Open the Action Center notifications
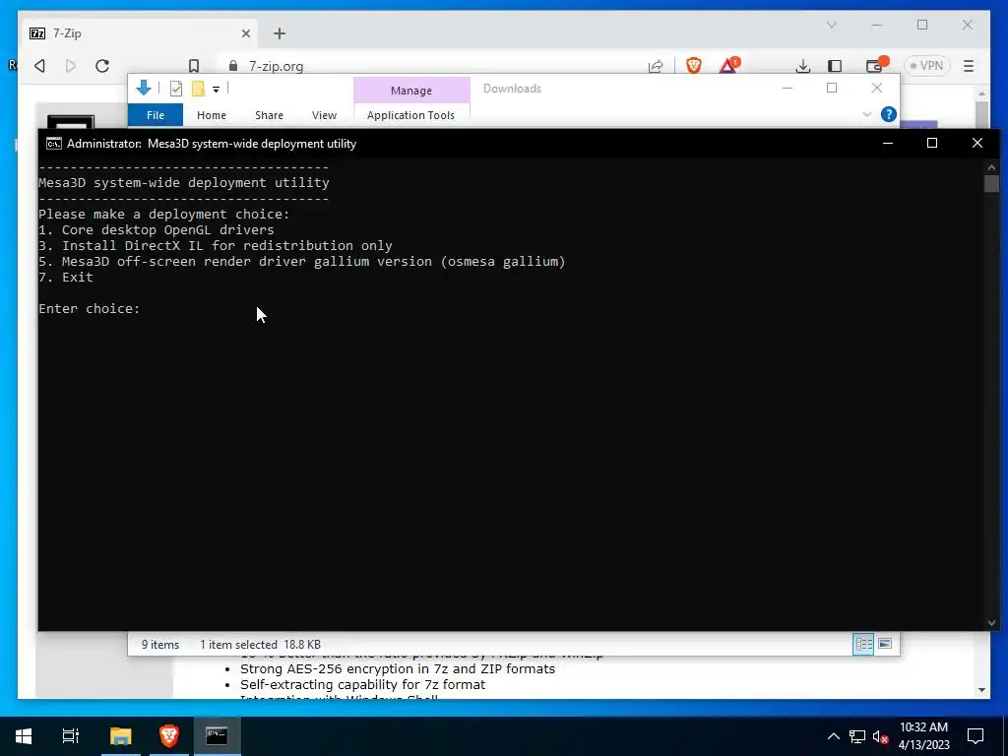 coord(976,736)
